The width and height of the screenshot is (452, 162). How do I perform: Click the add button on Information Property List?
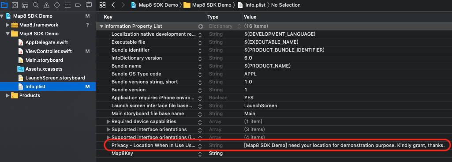point(200,26)
